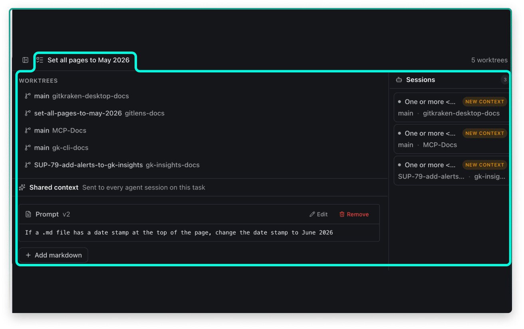This screenshot has height=329, width=524.
Task: Click the WORKTREES section header
Action: (x=38, y=81)
